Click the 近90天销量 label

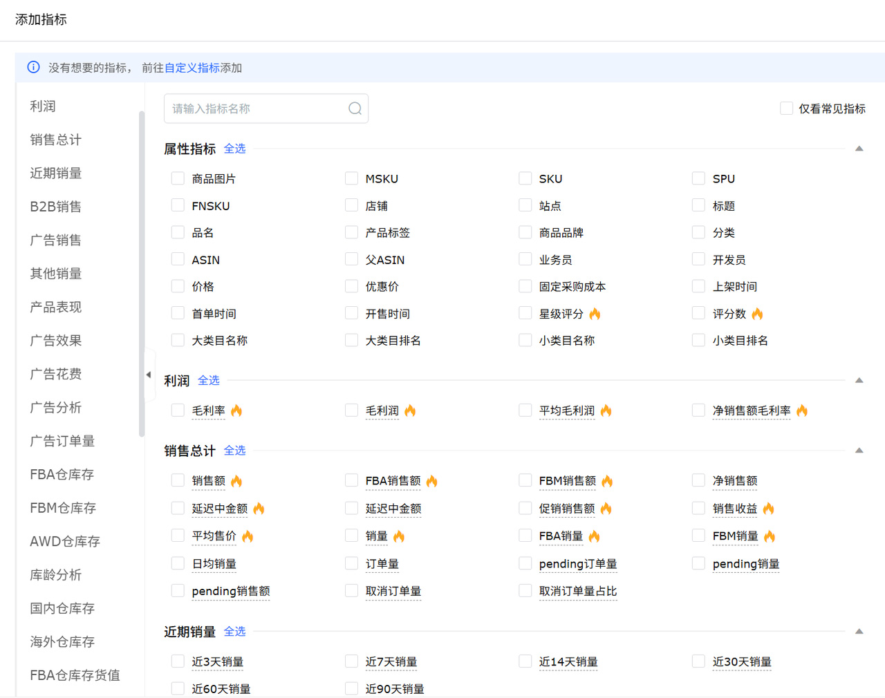[395, 689]
